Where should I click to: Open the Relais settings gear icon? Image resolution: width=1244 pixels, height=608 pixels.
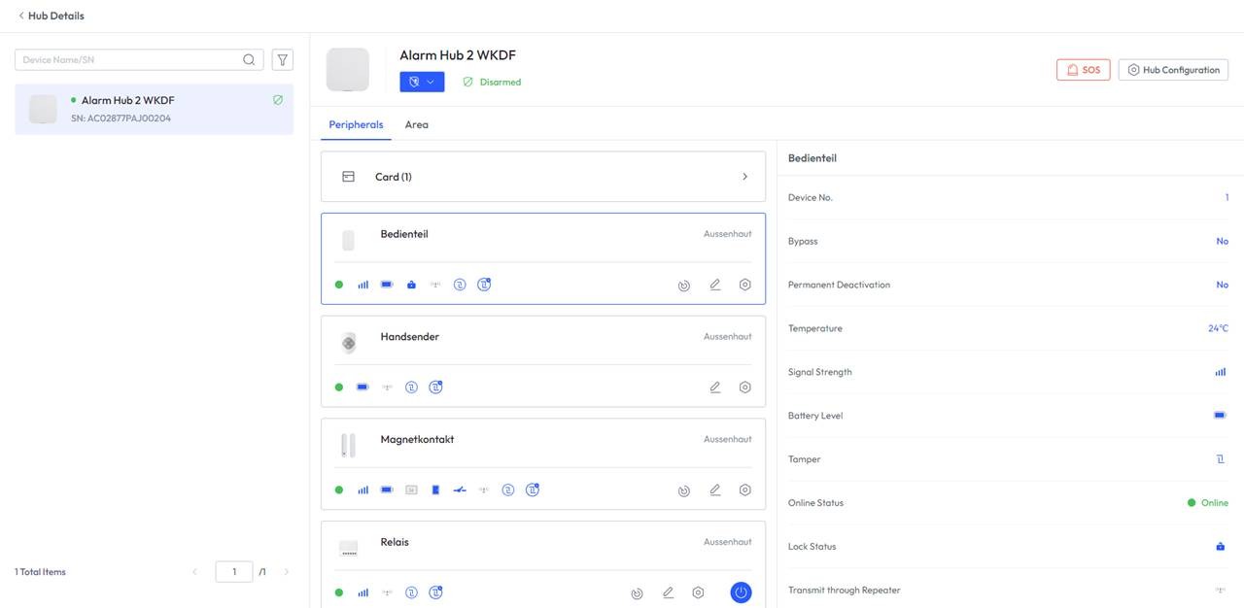coord(698,592)
